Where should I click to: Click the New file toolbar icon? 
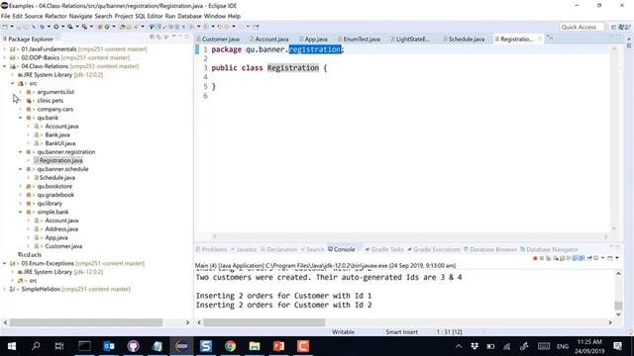[x=5, y=27]
